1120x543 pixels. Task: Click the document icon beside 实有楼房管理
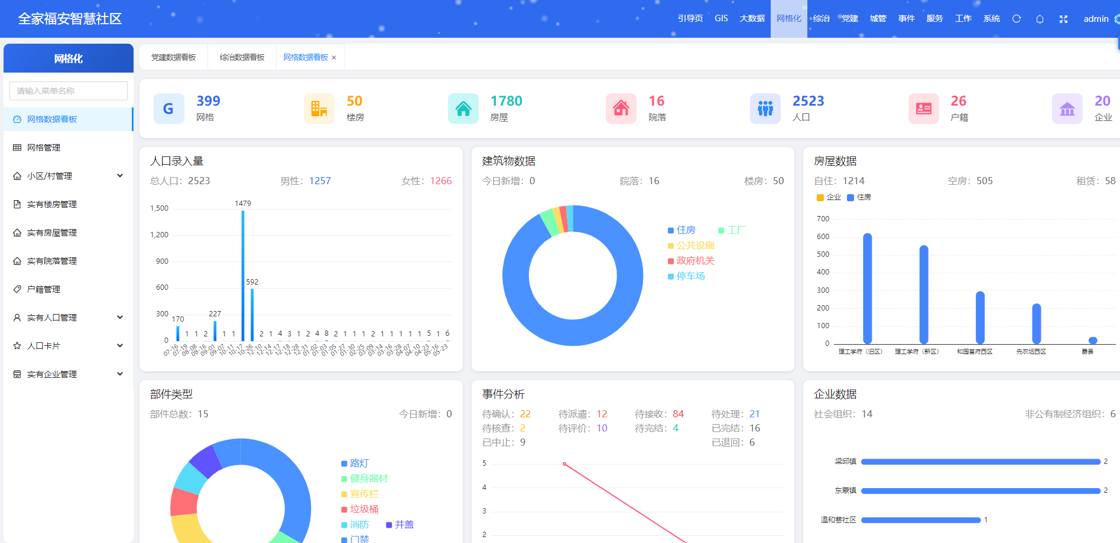(17, 204)
